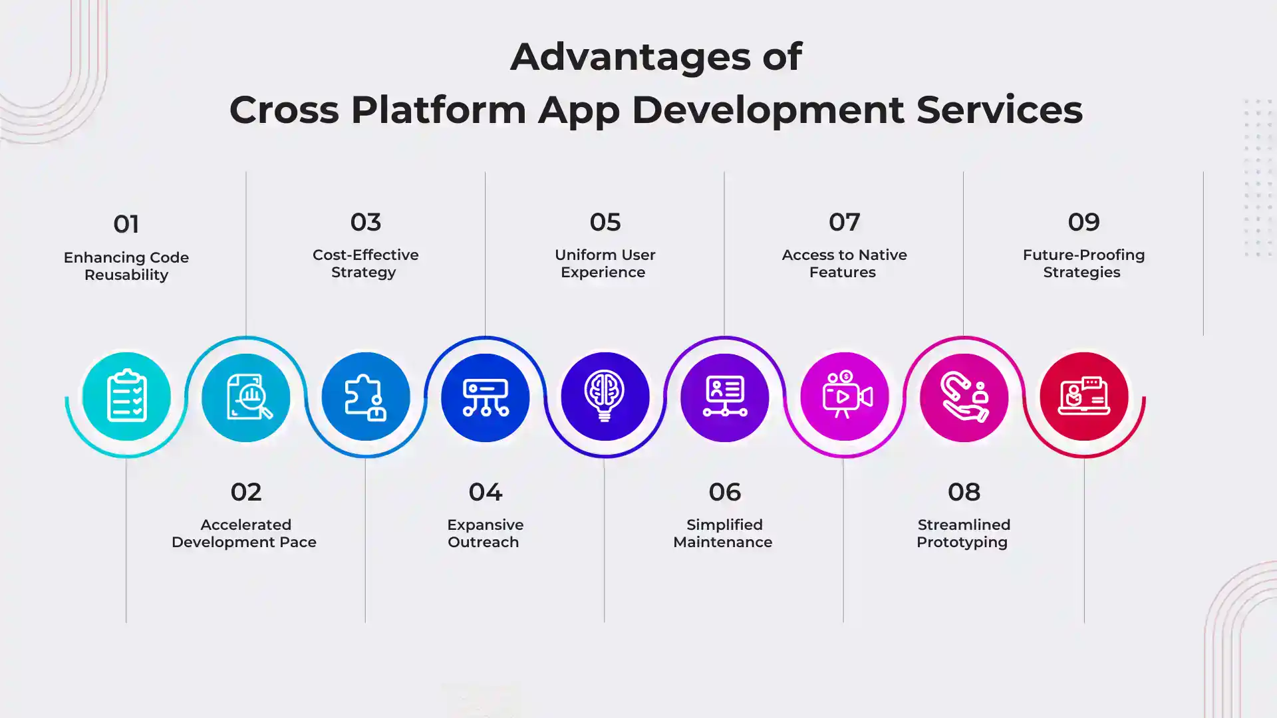The width and height of the screenshot is (1277, 718).
Task: Select the Accelerated Development Pace label
Action: coord(245,533)
